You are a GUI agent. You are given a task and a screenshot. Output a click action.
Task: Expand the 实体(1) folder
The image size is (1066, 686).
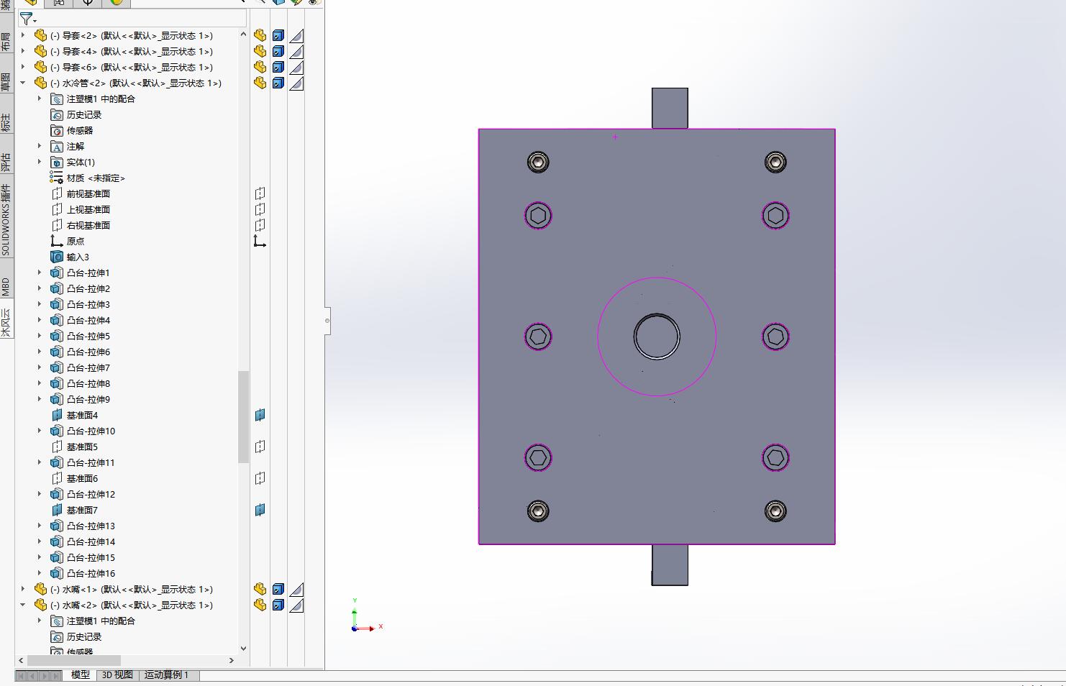coord(40,162)
